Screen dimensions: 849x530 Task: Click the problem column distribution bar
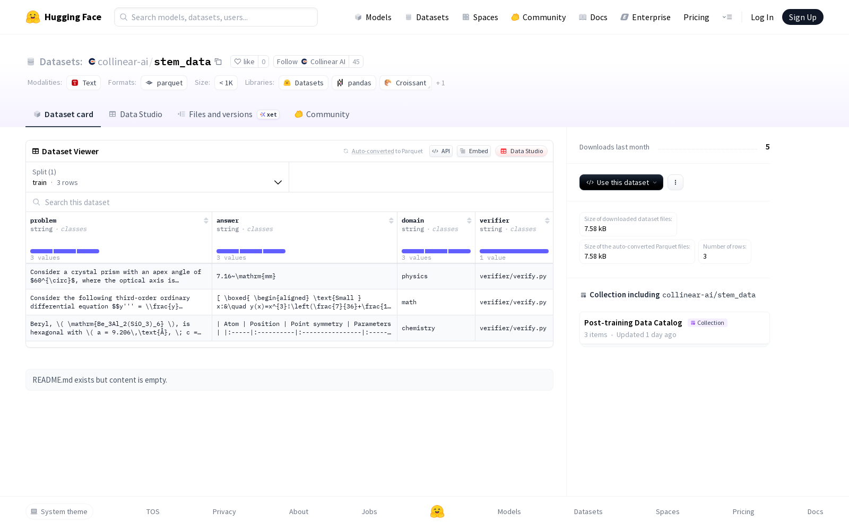[x=65, y=251]
